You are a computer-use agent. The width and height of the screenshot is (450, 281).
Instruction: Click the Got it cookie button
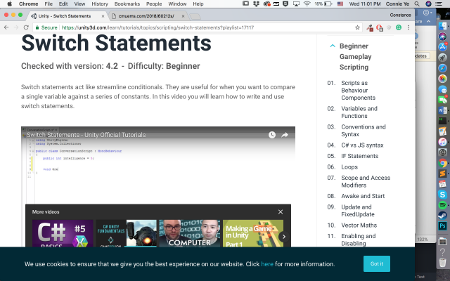(377, 263)
